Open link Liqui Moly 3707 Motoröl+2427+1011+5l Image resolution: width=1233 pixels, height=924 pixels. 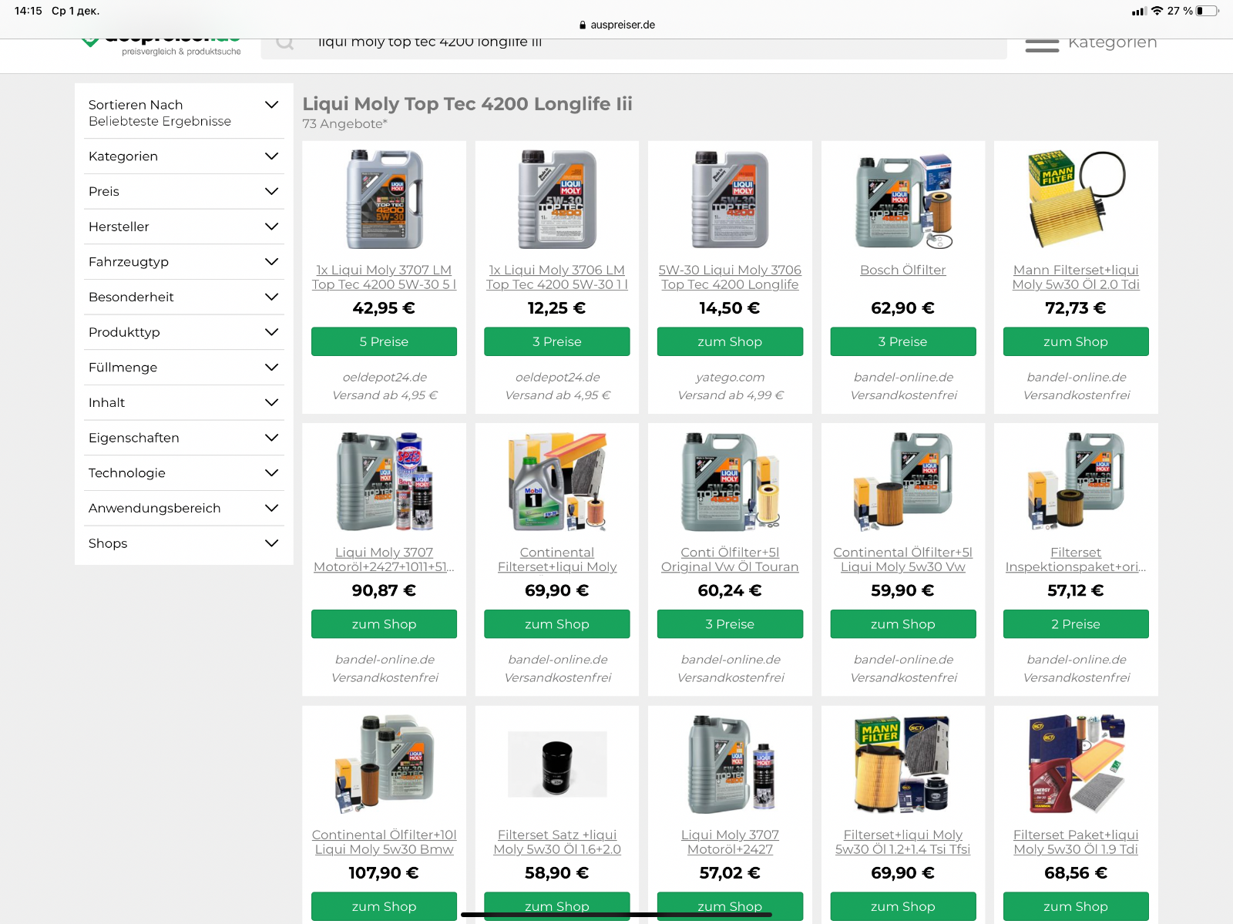coord(384,559)
